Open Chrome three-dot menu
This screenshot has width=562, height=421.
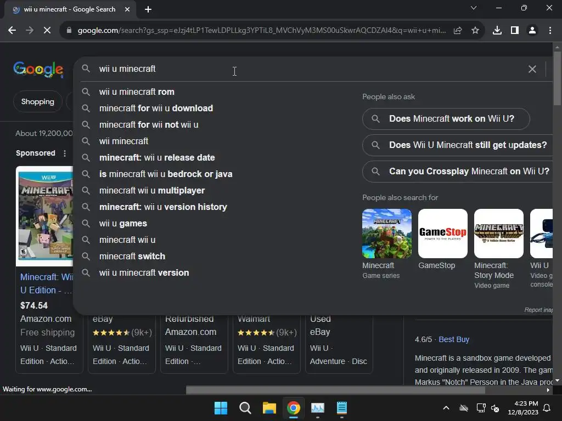(550, 31)
